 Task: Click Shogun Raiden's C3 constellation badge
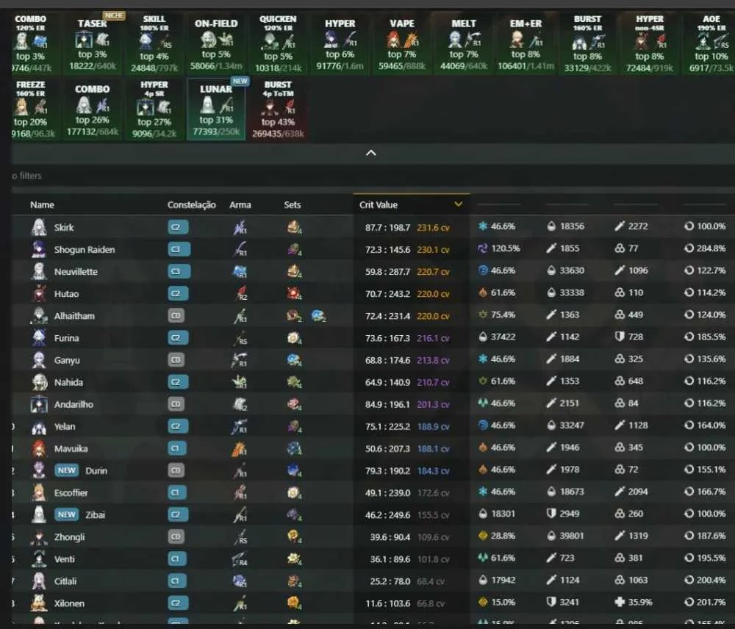pos(178,249)
